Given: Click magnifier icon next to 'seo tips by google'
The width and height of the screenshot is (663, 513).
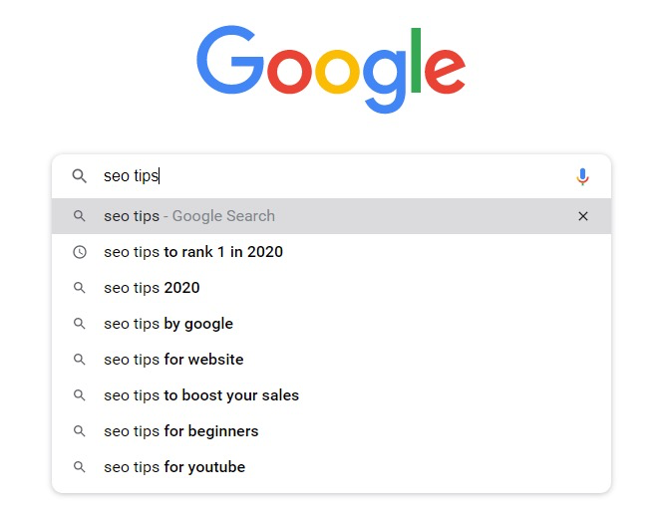Looking at the screenshot, I should pos(79,324).
